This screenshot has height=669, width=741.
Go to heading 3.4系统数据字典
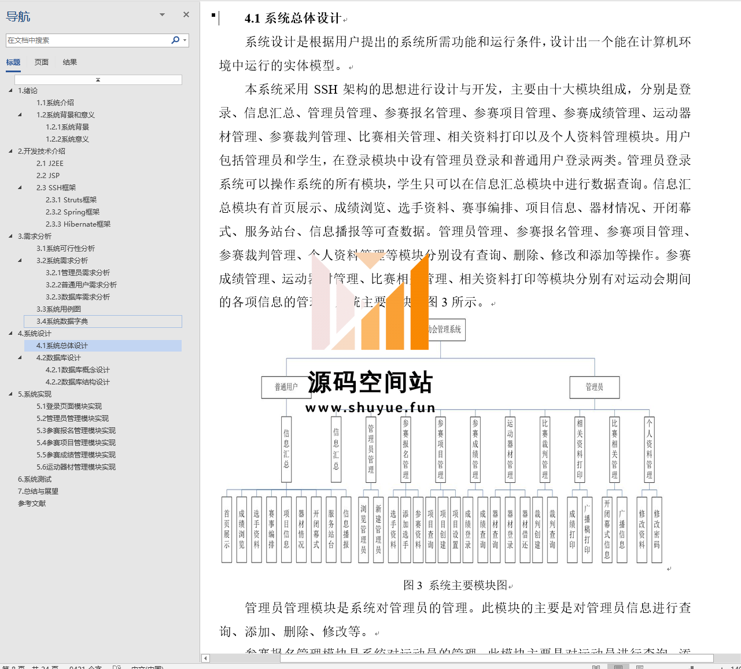coord(62,321)
